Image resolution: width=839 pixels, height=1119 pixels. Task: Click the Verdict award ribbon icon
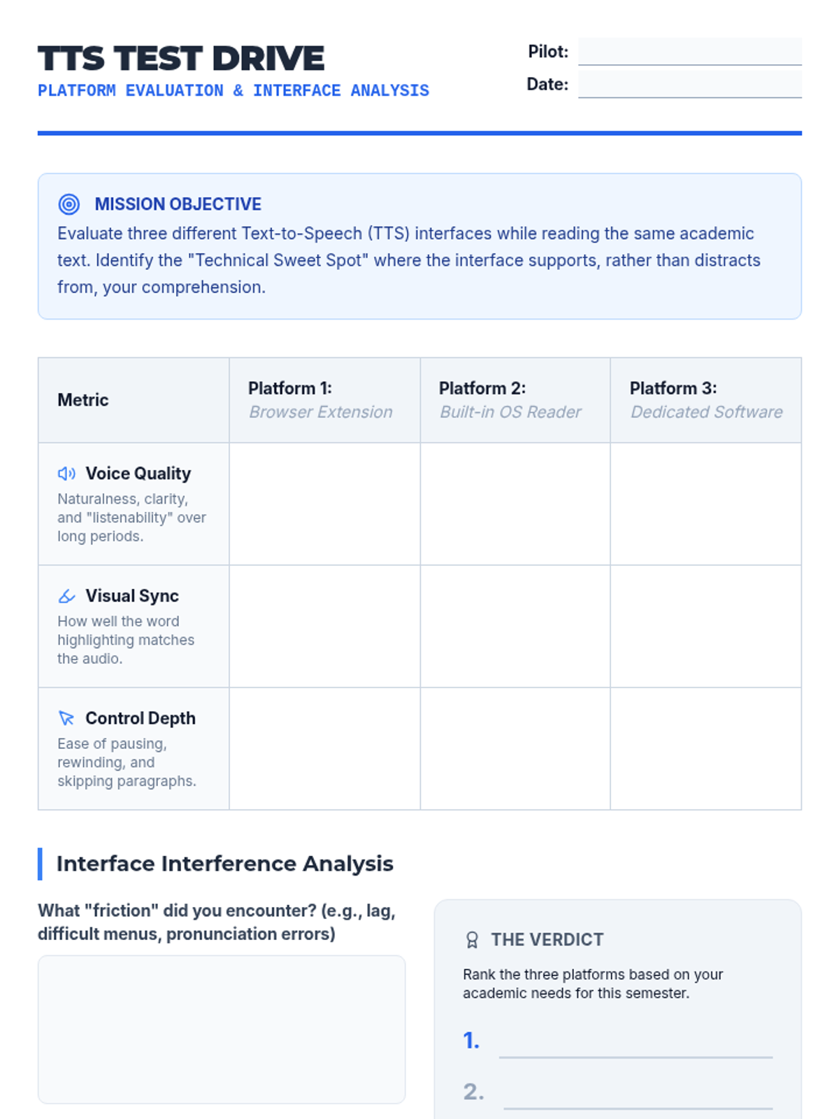pos(472,940)
